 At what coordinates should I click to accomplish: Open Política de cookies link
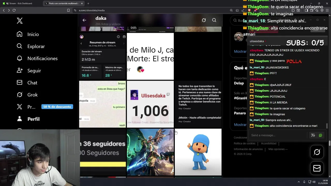point(244,143)
